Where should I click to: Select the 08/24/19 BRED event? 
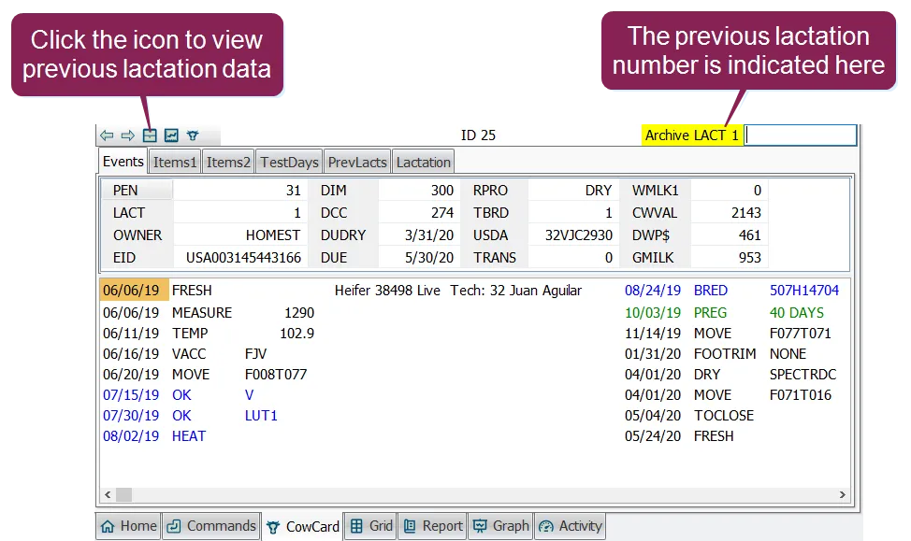[732, 291]
